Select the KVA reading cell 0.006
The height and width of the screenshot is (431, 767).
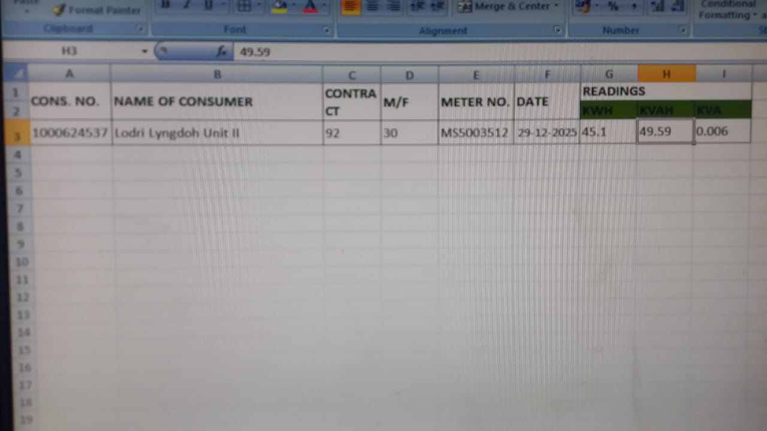pos(723,131)
